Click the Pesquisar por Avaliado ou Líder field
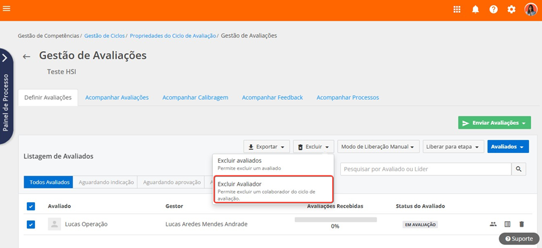The width and height of the screenshot is (542, 248). (x=426, y=169)
